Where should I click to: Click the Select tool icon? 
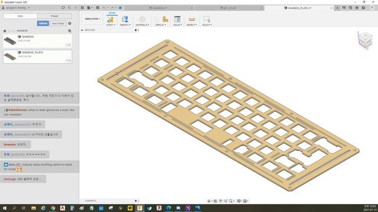[x=207, y=19]
